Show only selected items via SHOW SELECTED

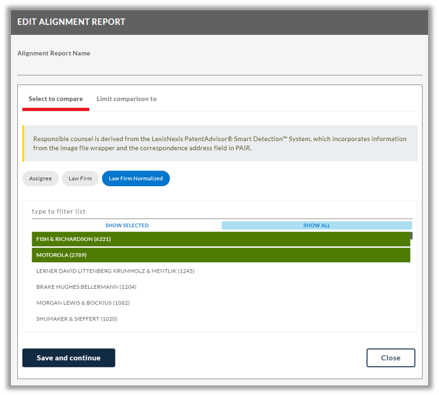(127, 225)
